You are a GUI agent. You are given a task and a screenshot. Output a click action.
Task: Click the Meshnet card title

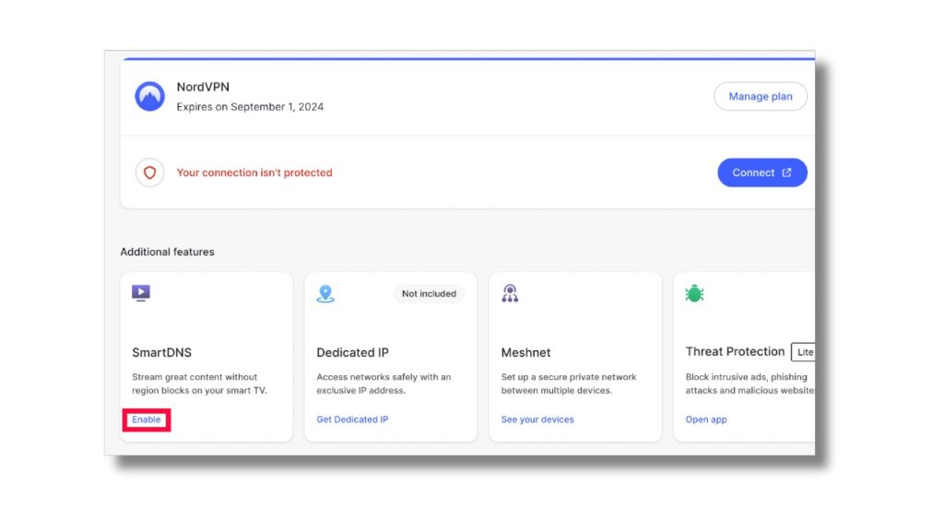tap(525, 353)
